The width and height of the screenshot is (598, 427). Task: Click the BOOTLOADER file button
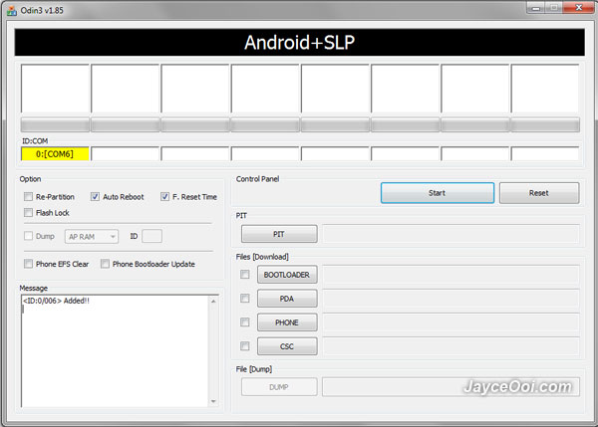point(287,275)
